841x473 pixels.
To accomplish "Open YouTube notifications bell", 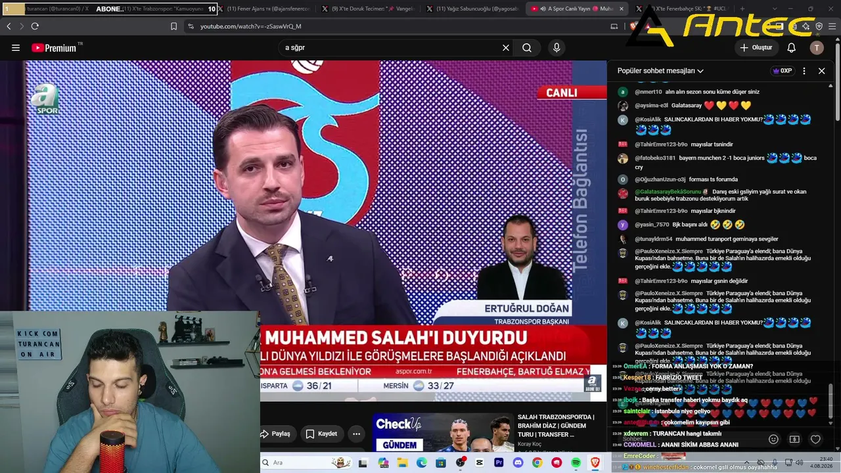I will (792, 48).
